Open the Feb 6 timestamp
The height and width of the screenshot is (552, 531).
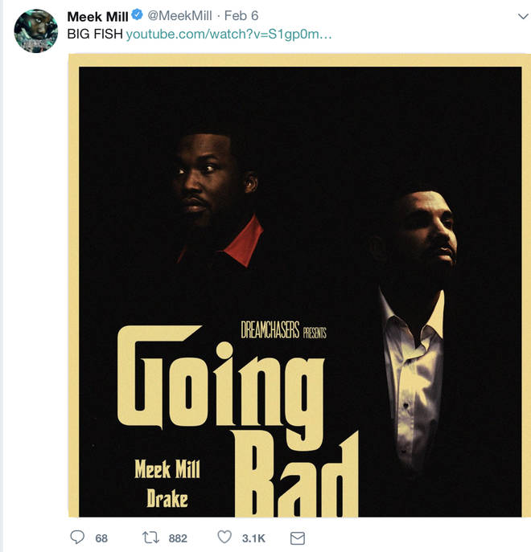(241, 16)
